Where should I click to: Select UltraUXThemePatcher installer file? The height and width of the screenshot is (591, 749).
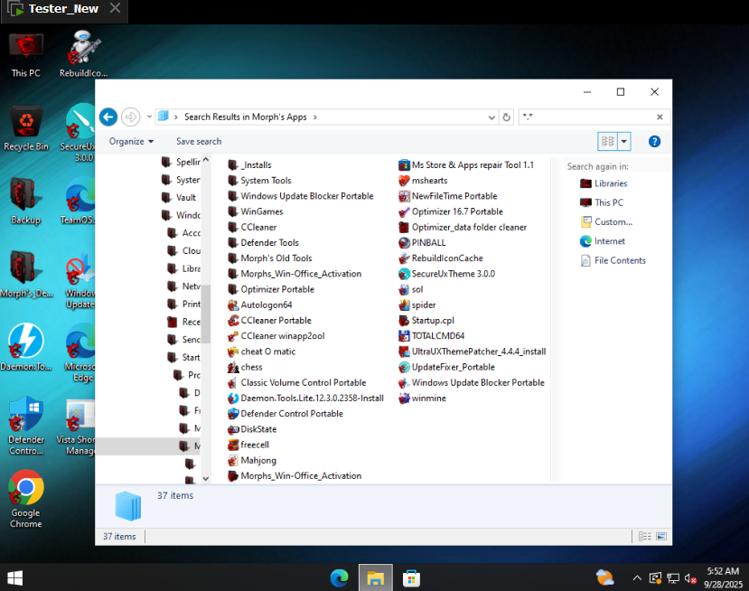tap(478, 352)
